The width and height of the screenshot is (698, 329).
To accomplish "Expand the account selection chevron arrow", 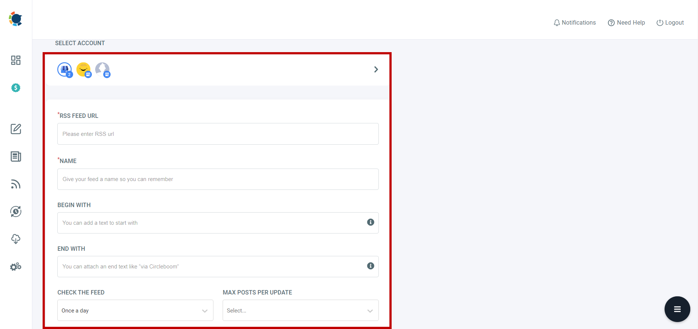I will coord(376,69).
